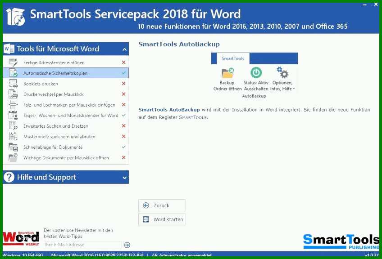This screenshot has width=382, height=259.
Task: Select Druckerwechsel per Mausklick entry
Action: pos(66,94)
